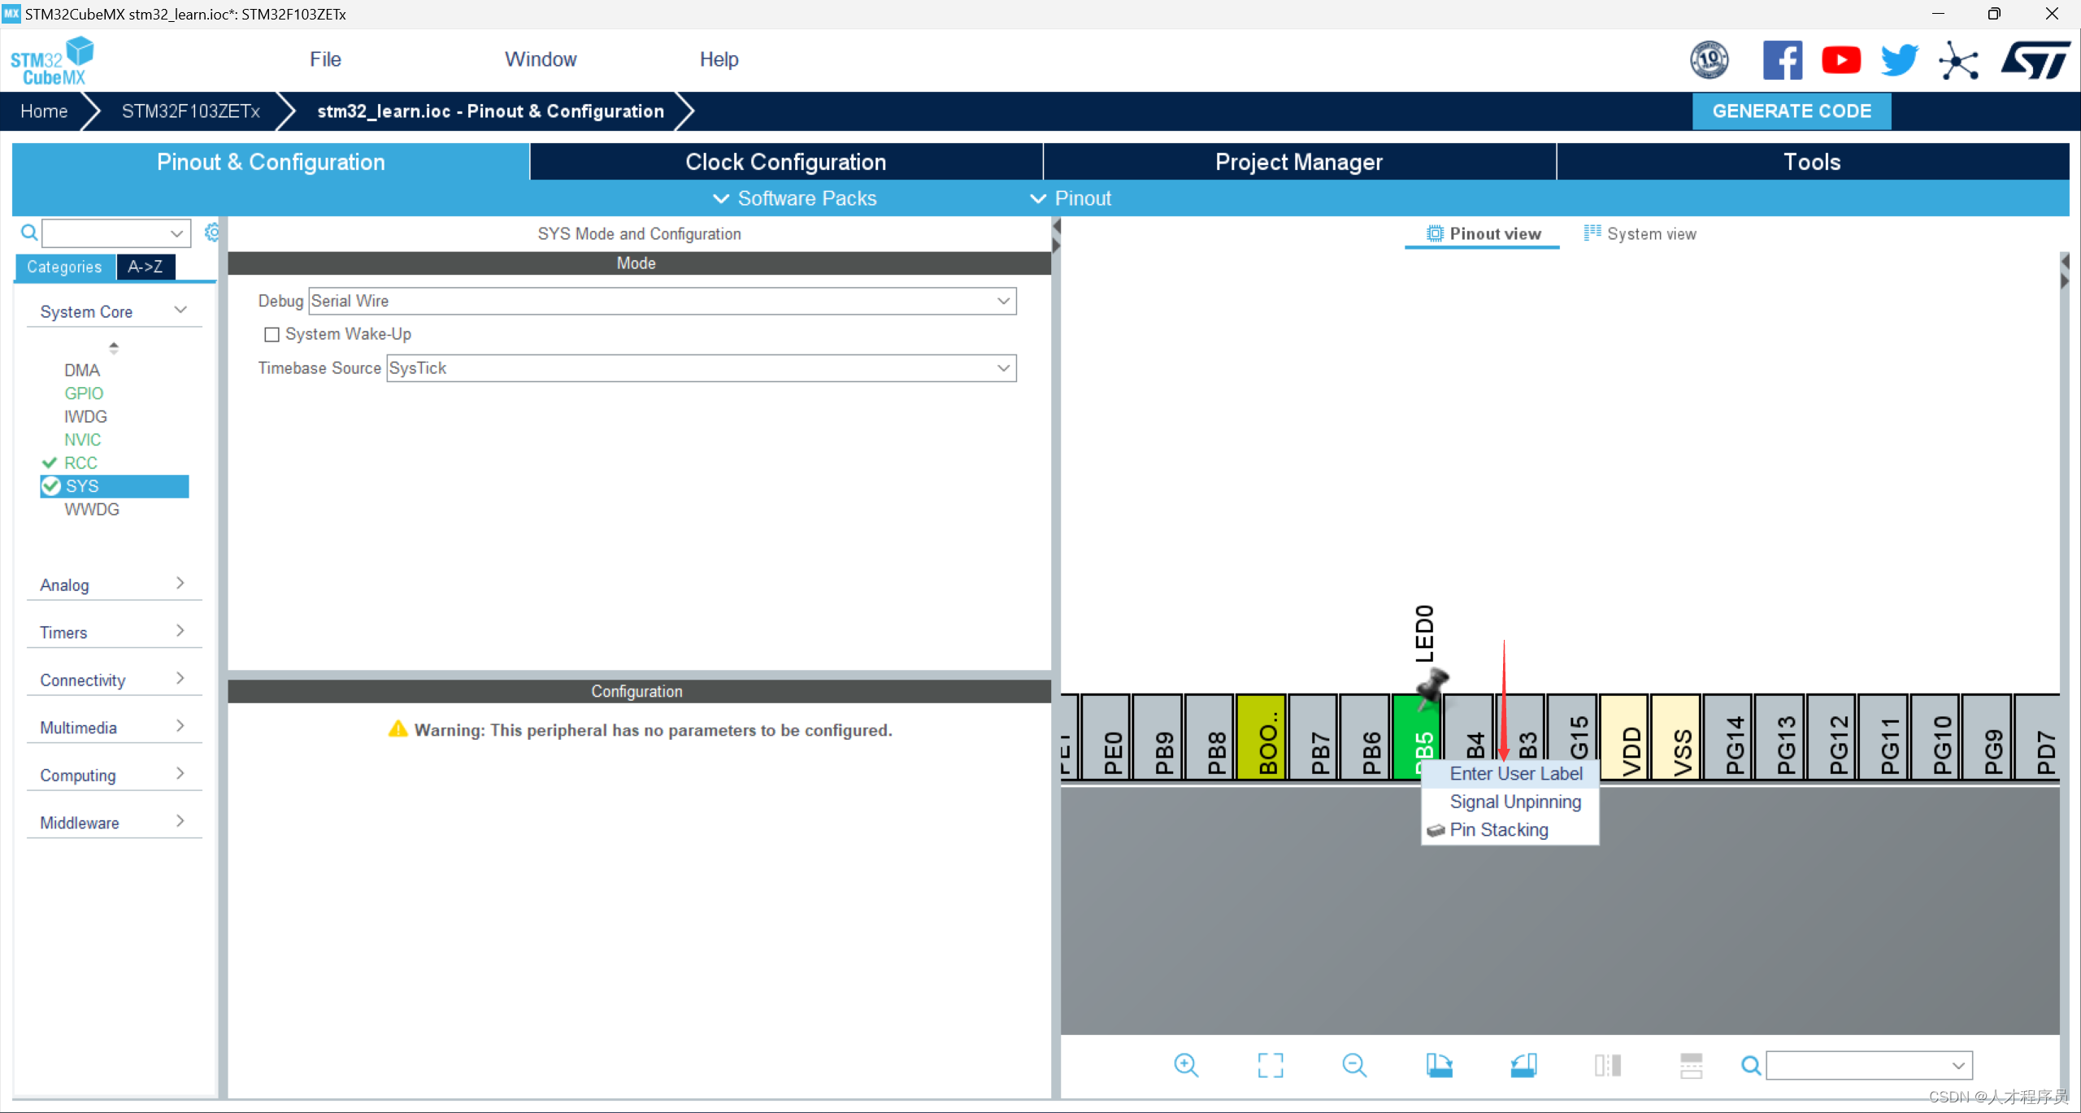Select NVIC in System Core

pos(83,440)
